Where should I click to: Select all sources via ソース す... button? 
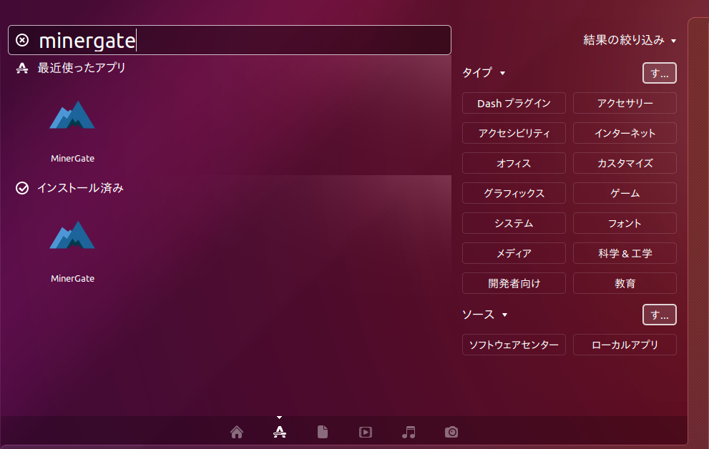point(659,315)
